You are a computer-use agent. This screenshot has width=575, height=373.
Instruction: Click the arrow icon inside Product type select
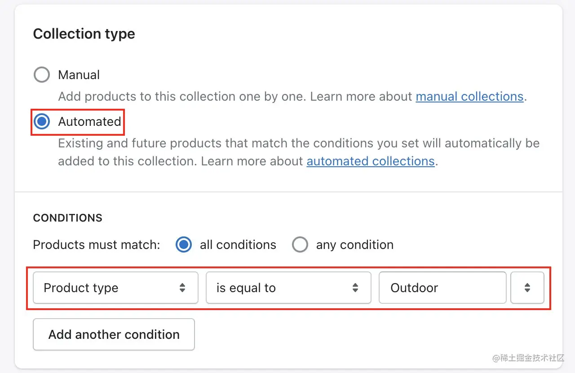(x=182, y=288)
